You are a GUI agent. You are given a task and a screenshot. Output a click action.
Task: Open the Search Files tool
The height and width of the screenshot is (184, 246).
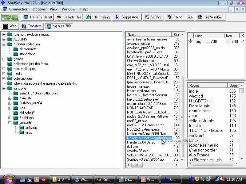click(69, 17)
